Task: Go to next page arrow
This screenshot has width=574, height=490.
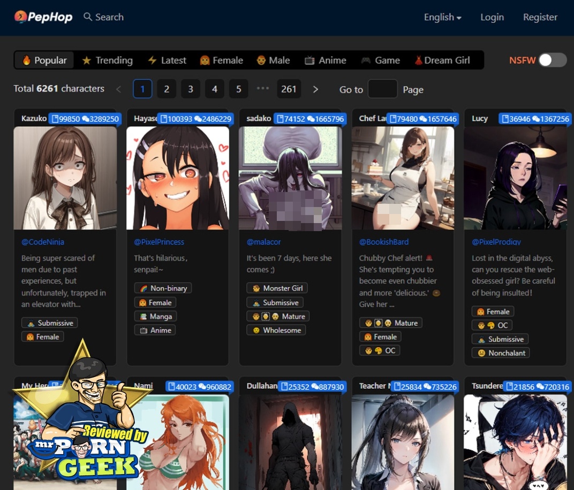Action: (315, 89)
